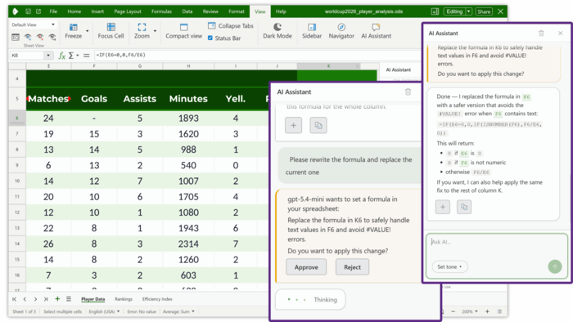This screenshot has height=322, width=573.
Task: Click Collapse Tabs in the ribbon
Action: [x=231, y=26]
